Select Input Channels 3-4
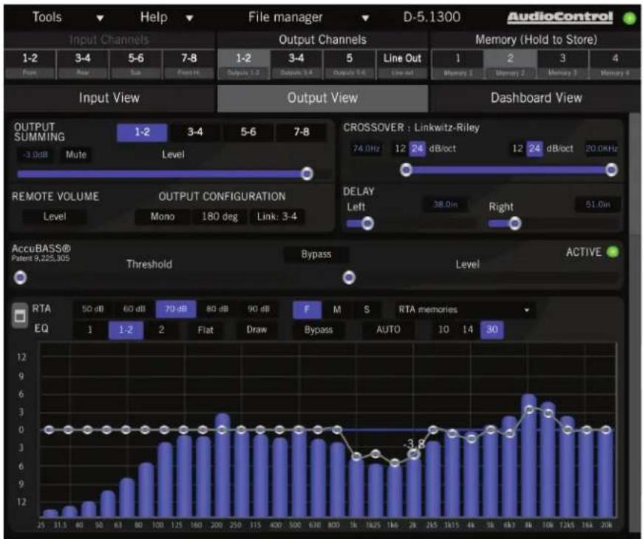Image resolution: width=643 pixels, height=539 pixels. click(83, 64)
